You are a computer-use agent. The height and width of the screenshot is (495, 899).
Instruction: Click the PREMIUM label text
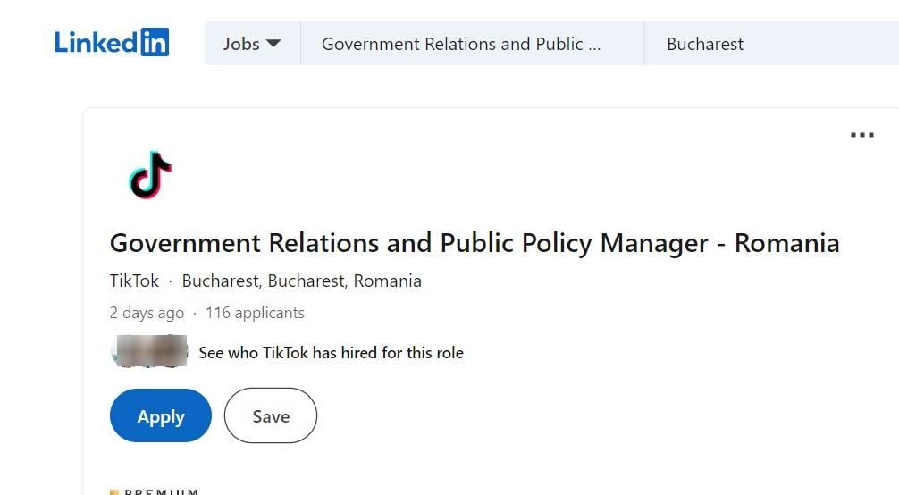pyautogui.click(x=162, y=491)
